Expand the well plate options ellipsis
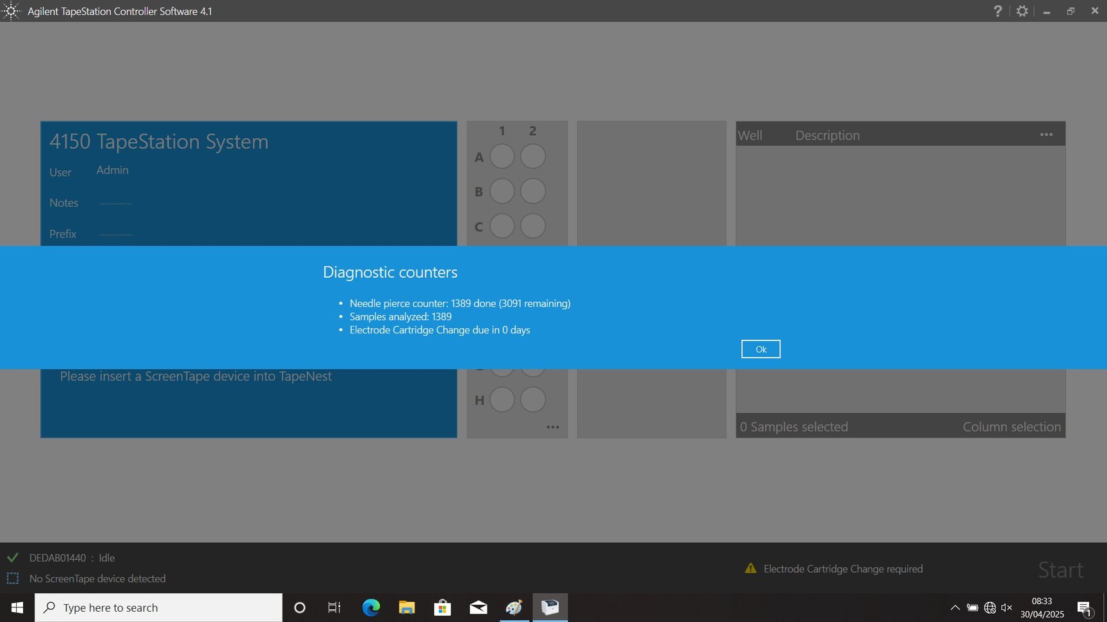The height and width of the screenshot is (622, 1107). pyautogui.click(x=552, y=427)
